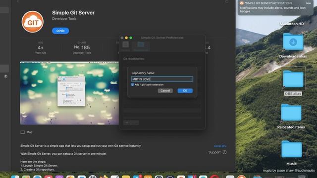This screenshot has width=317, height=178.
Task: Click the Simple Git Server notification banner
Action: click(x=275, y=8)
